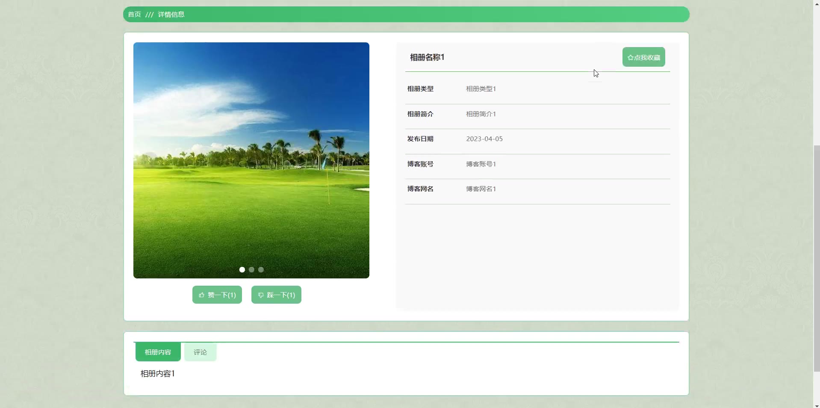The height and width of the screenshot is (408, 820).
Task: Dislike the album with 踩一下(1)
Action: point(276,295)
